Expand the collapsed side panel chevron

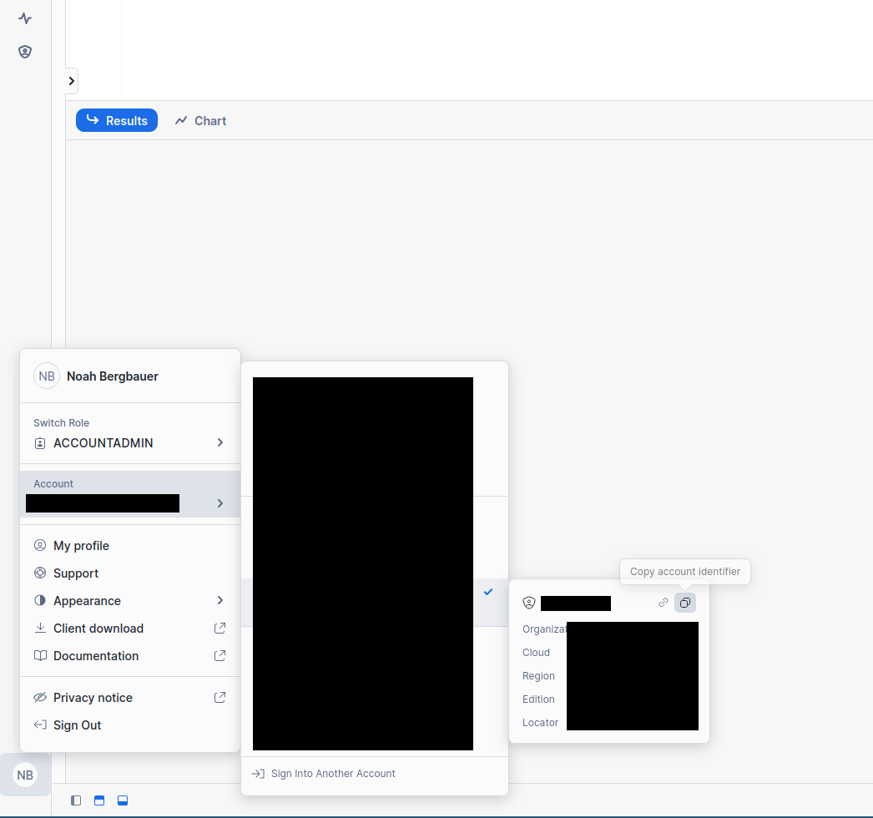(72, 81)
